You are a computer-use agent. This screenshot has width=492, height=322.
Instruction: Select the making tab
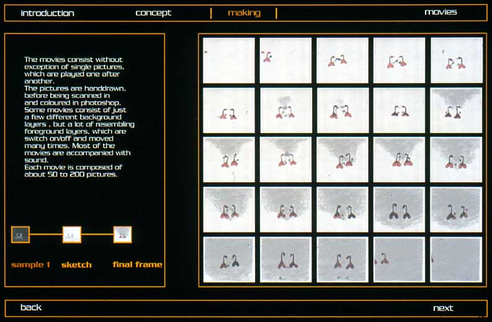click(244, 13)
